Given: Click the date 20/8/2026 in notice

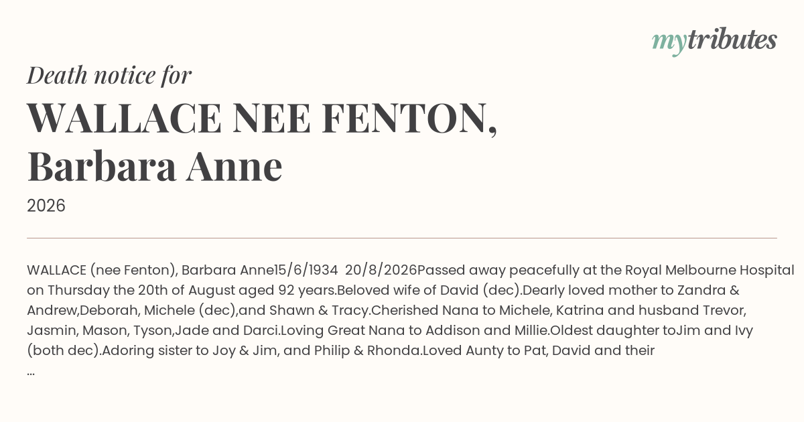Looking at the screenshot, I should tap(381, 271).
